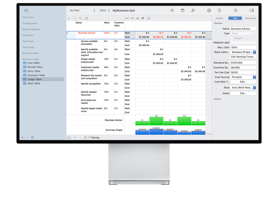Click the Standard Rate field $130.00/h
Screen dimensions: 278x207
(x=243, y=63)
